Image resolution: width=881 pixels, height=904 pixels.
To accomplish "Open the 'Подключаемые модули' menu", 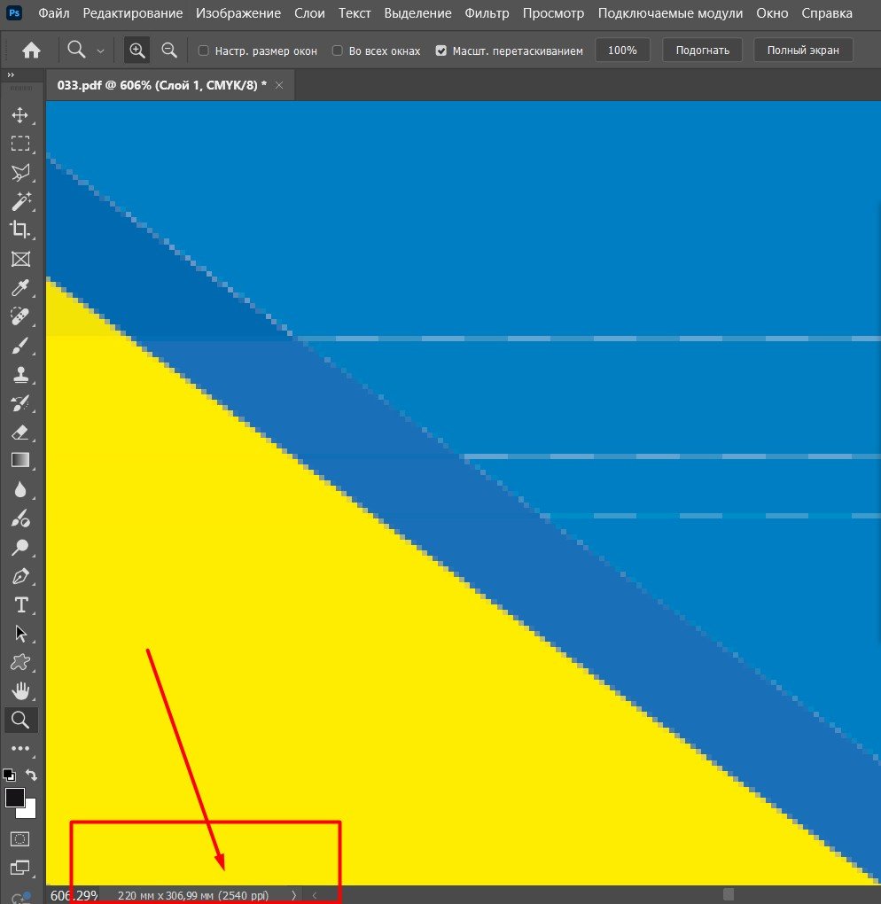I will (x=670, y=13).
